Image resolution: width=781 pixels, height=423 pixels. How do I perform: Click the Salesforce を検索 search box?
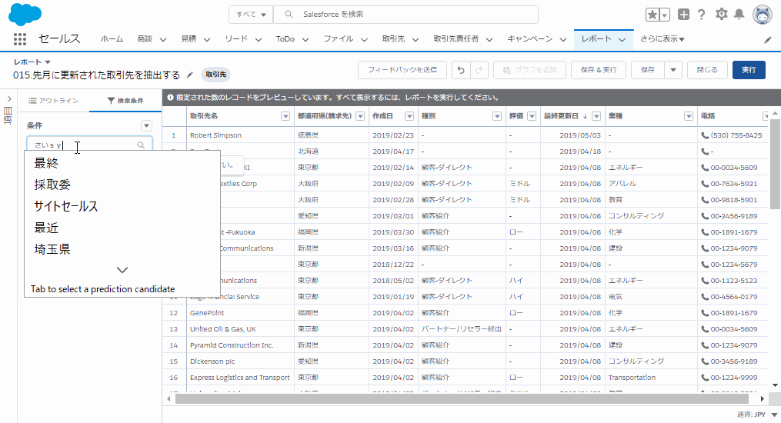point(406,15)
